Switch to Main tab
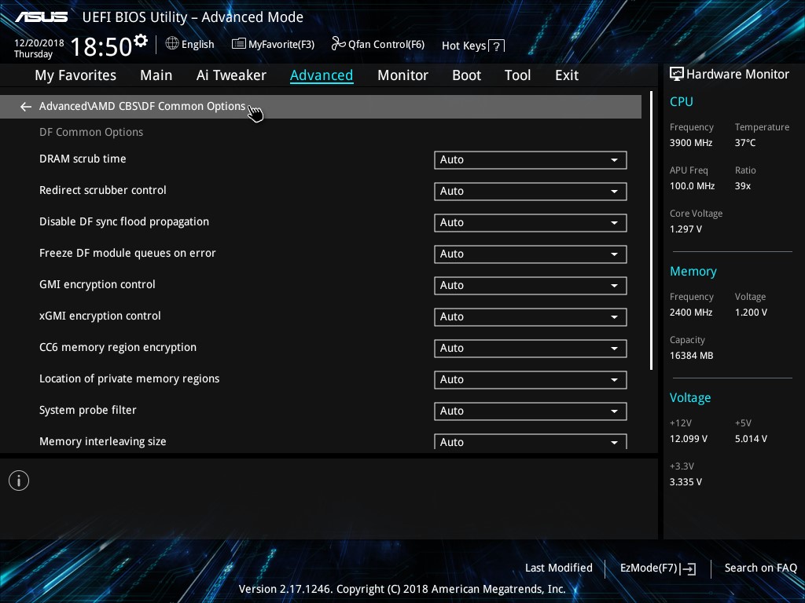This screenshot has width=805, height=603. click(x=156, y=75)
